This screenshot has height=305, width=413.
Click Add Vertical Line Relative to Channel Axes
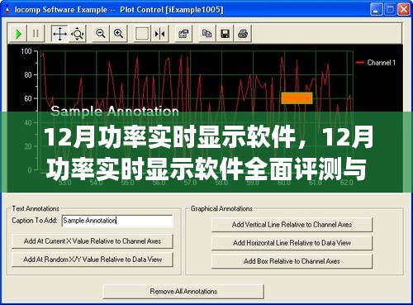(x=292, y=225)
